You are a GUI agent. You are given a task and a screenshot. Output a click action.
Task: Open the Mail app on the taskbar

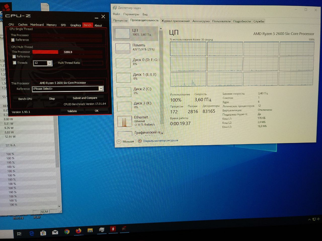tap(55, 232)
